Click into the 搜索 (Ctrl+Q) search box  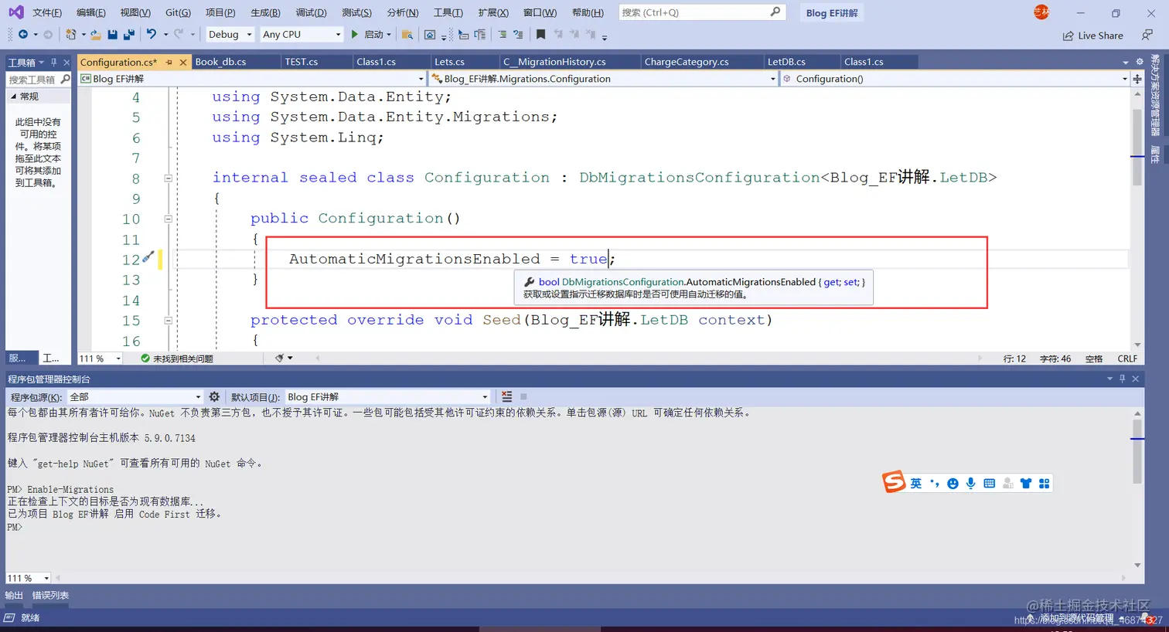tap(702, 12)
